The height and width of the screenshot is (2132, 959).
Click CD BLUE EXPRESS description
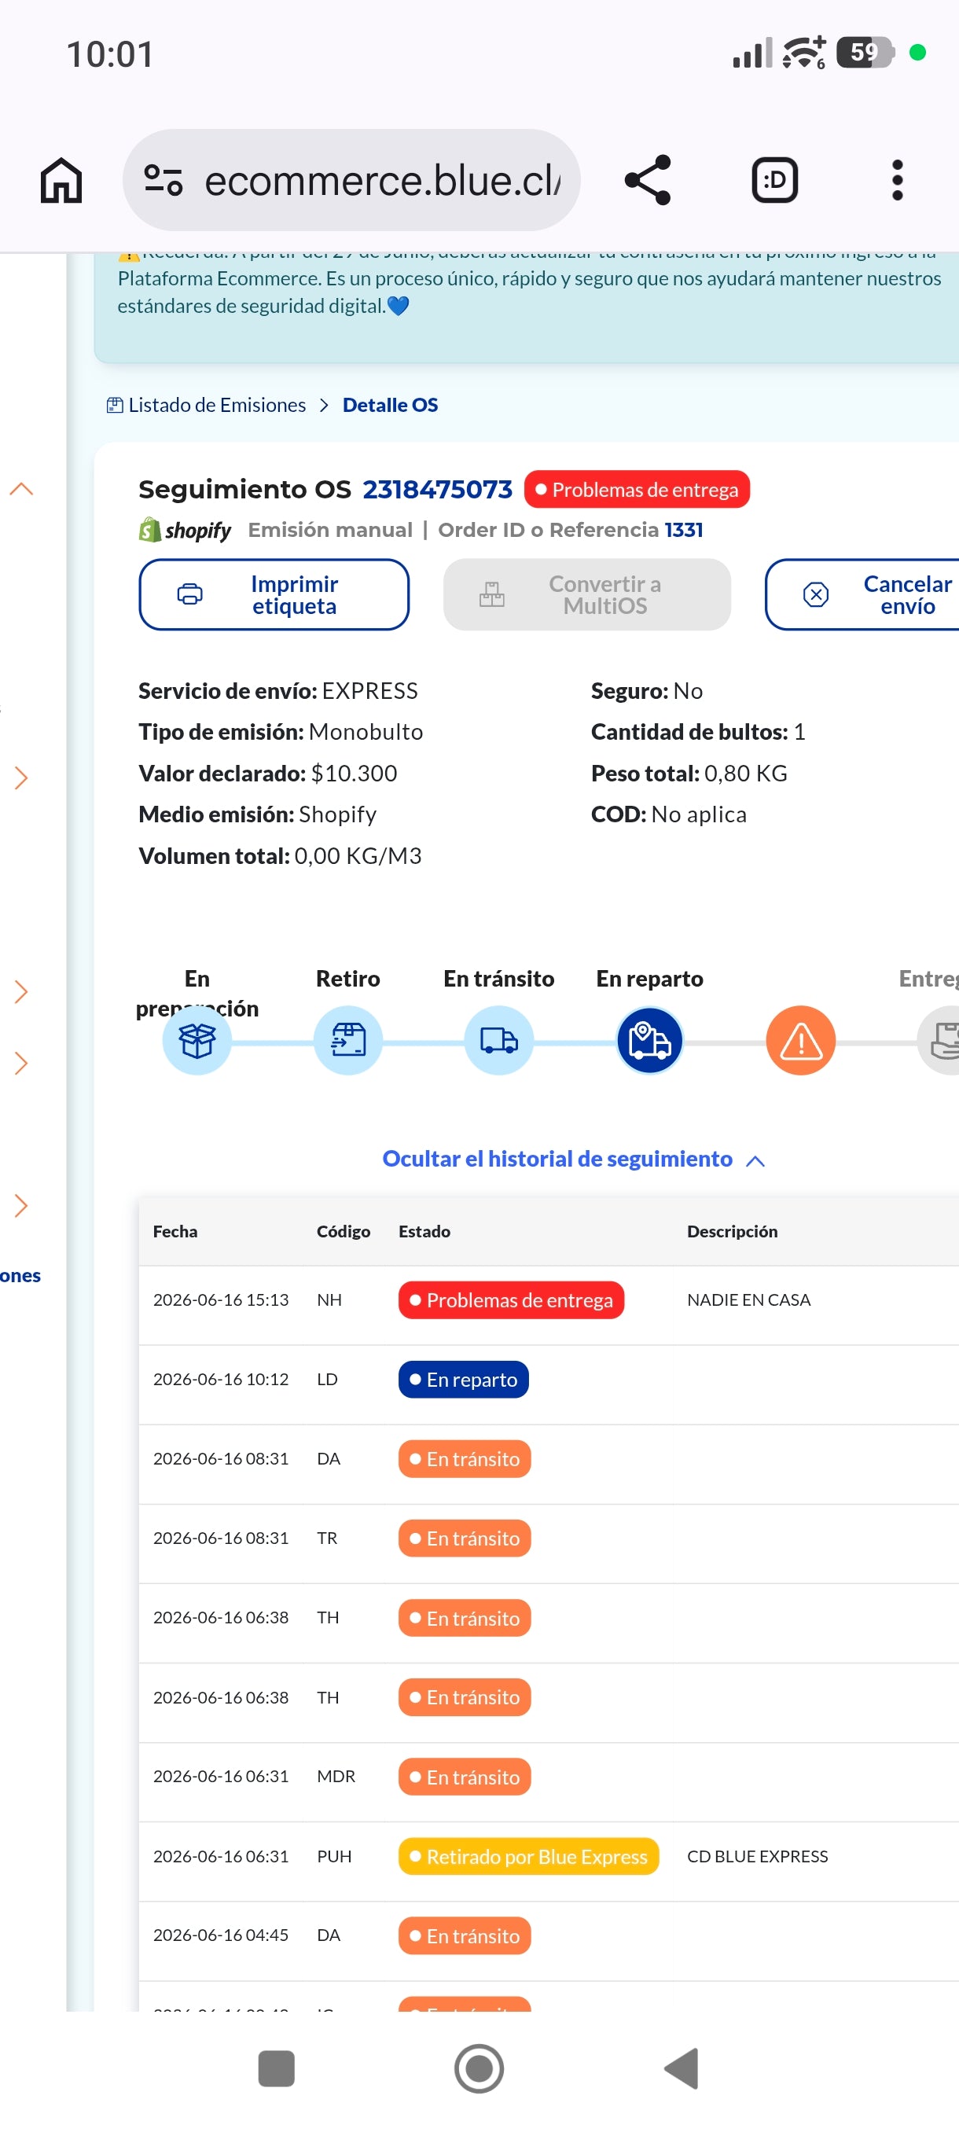(757, 1856)
